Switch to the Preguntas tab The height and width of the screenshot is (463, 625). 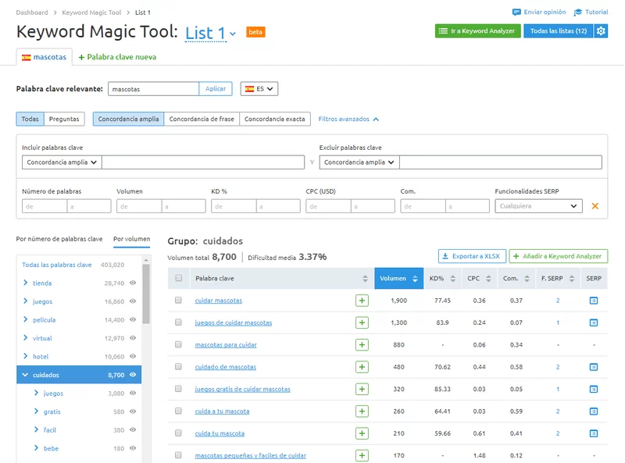[64, 119]
